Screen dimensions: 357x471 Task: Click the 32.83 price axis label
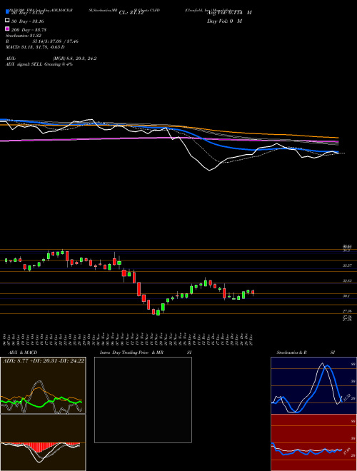pos(347,280)
